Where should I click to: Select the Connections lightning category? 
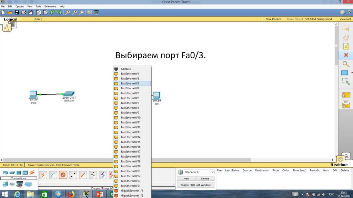[32, 172]
